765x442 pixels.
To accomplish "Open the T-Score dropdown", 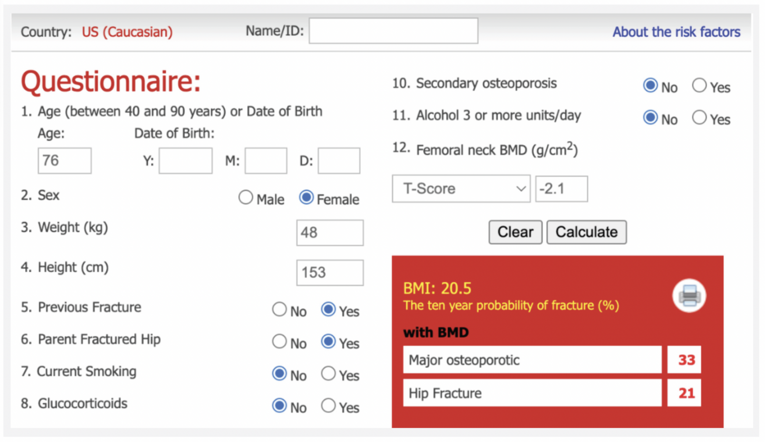I will tap(461, 188).
